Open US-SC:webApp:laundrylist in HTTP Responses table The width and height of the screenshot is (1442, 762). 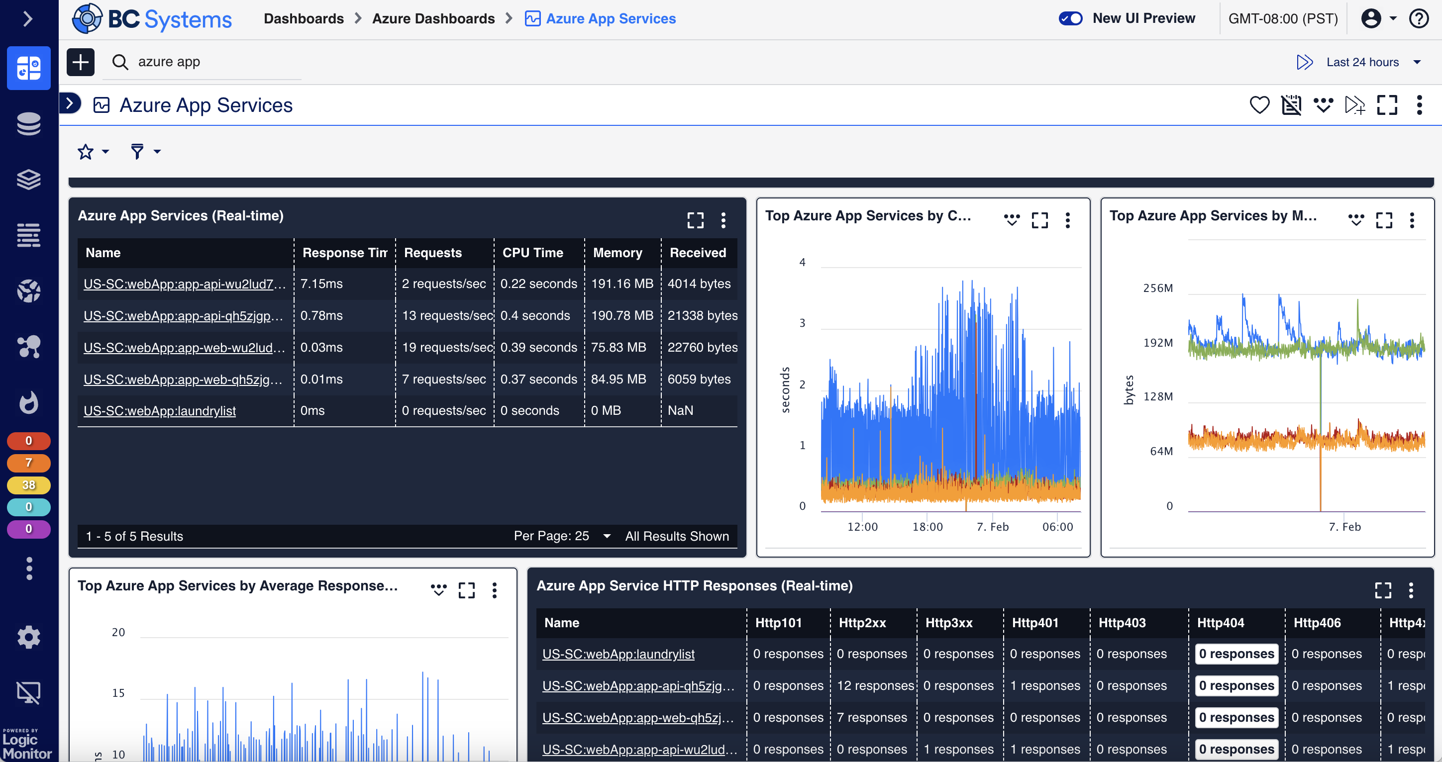click(x=618, y=654)
